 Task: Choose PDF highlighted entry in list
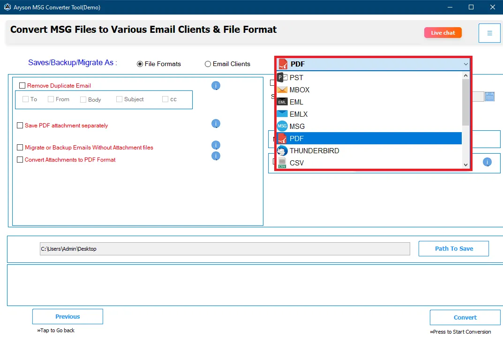[x=369, y=139]
